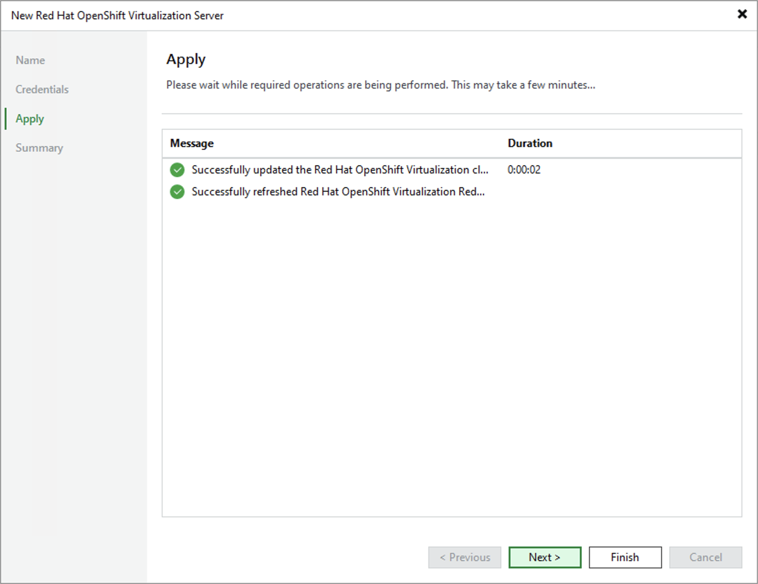
Task: Select 'Successfully updated the Red Hat OpenShift' message
Action: (340, 170)
